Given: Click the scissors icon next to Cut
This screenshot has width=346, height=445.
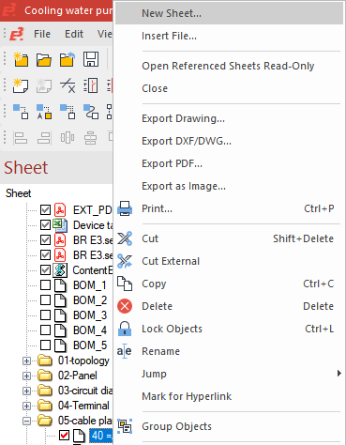Looking at the screenshot, I should coord(125,238).
